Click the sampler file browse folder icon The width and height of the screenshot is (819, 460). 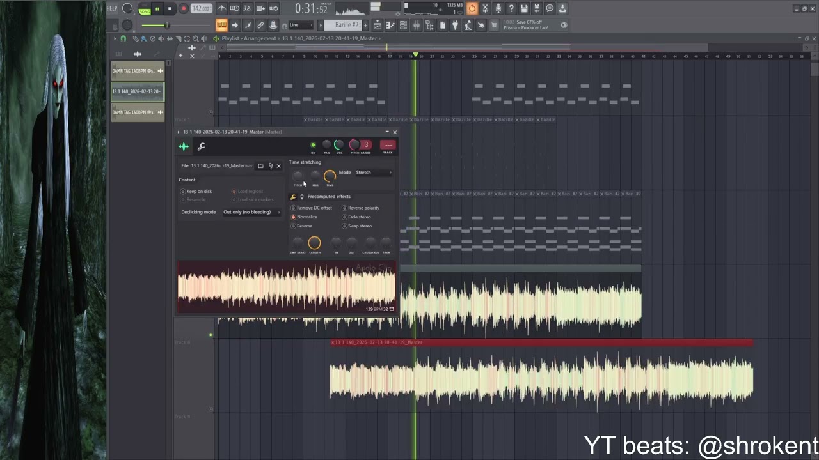260,166
